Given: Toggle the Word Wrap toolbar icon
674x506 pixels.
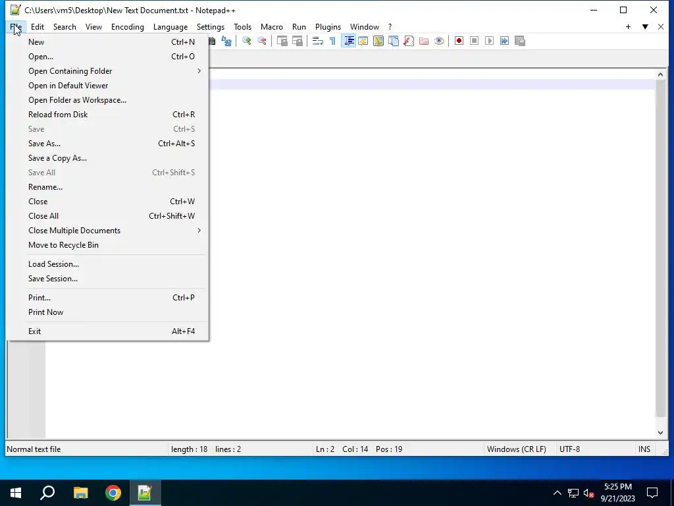Looking at the screenshot, I should coord(318,41).
